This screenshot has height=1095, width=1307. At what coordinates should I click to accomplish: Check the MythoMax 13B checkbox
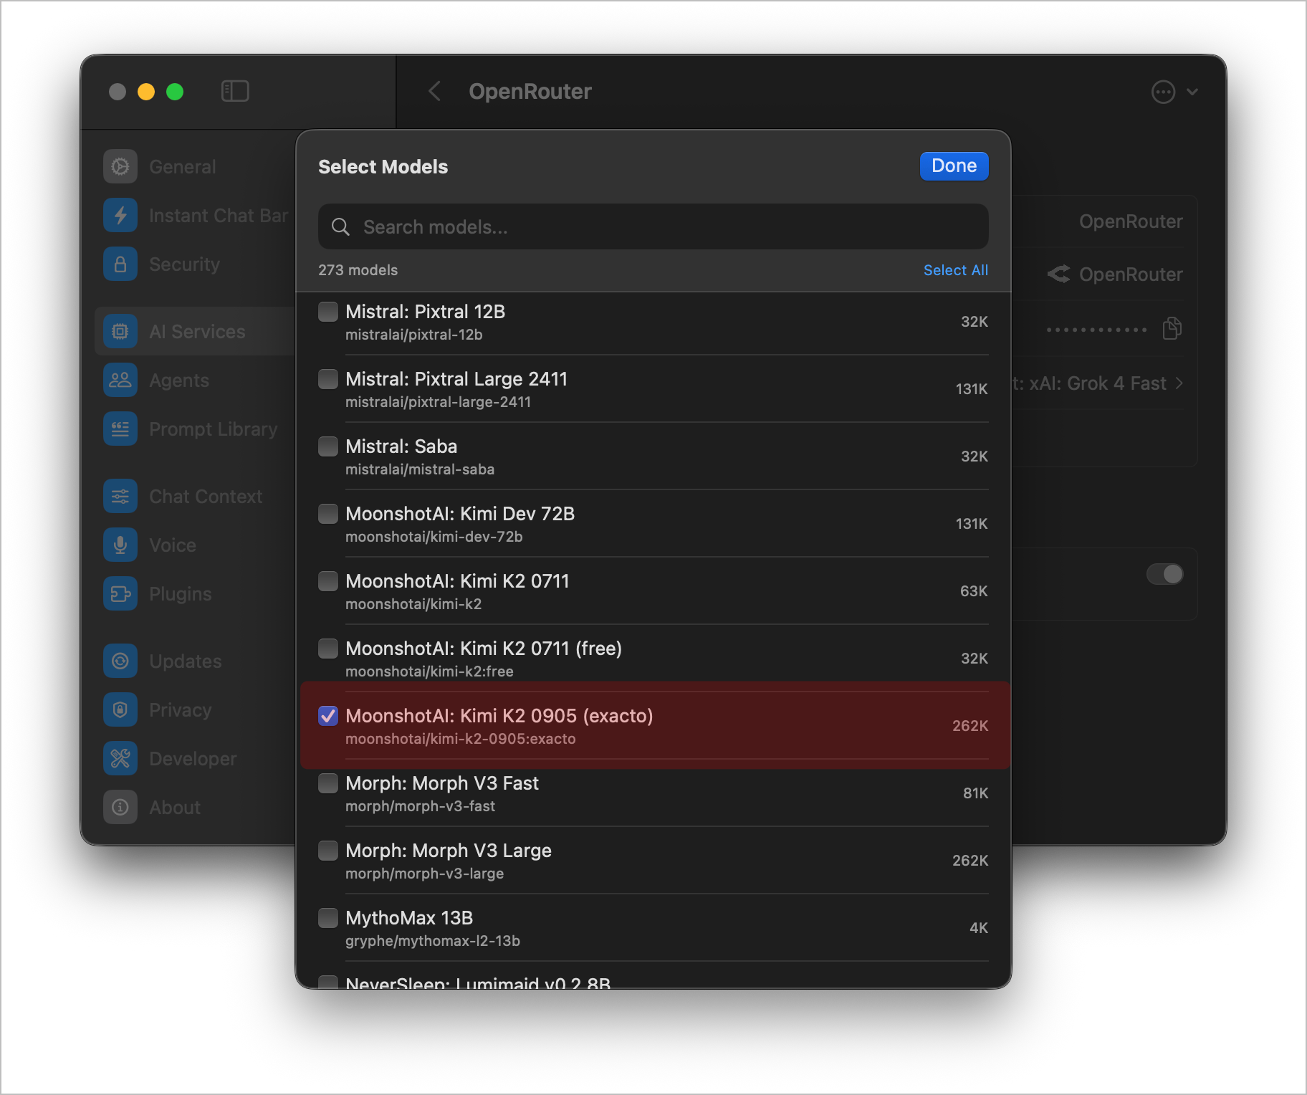tap(328, 918)
